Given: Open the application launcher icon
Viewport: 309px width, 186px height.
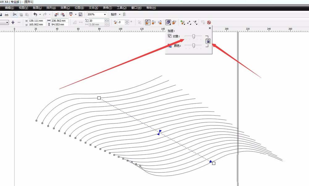Looking at the screenshot, I should coord(71,15).
